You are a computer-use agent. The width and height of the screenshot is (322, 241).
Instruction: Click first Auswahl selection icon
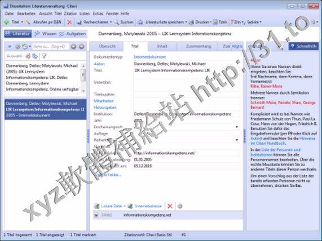point(28,56)
